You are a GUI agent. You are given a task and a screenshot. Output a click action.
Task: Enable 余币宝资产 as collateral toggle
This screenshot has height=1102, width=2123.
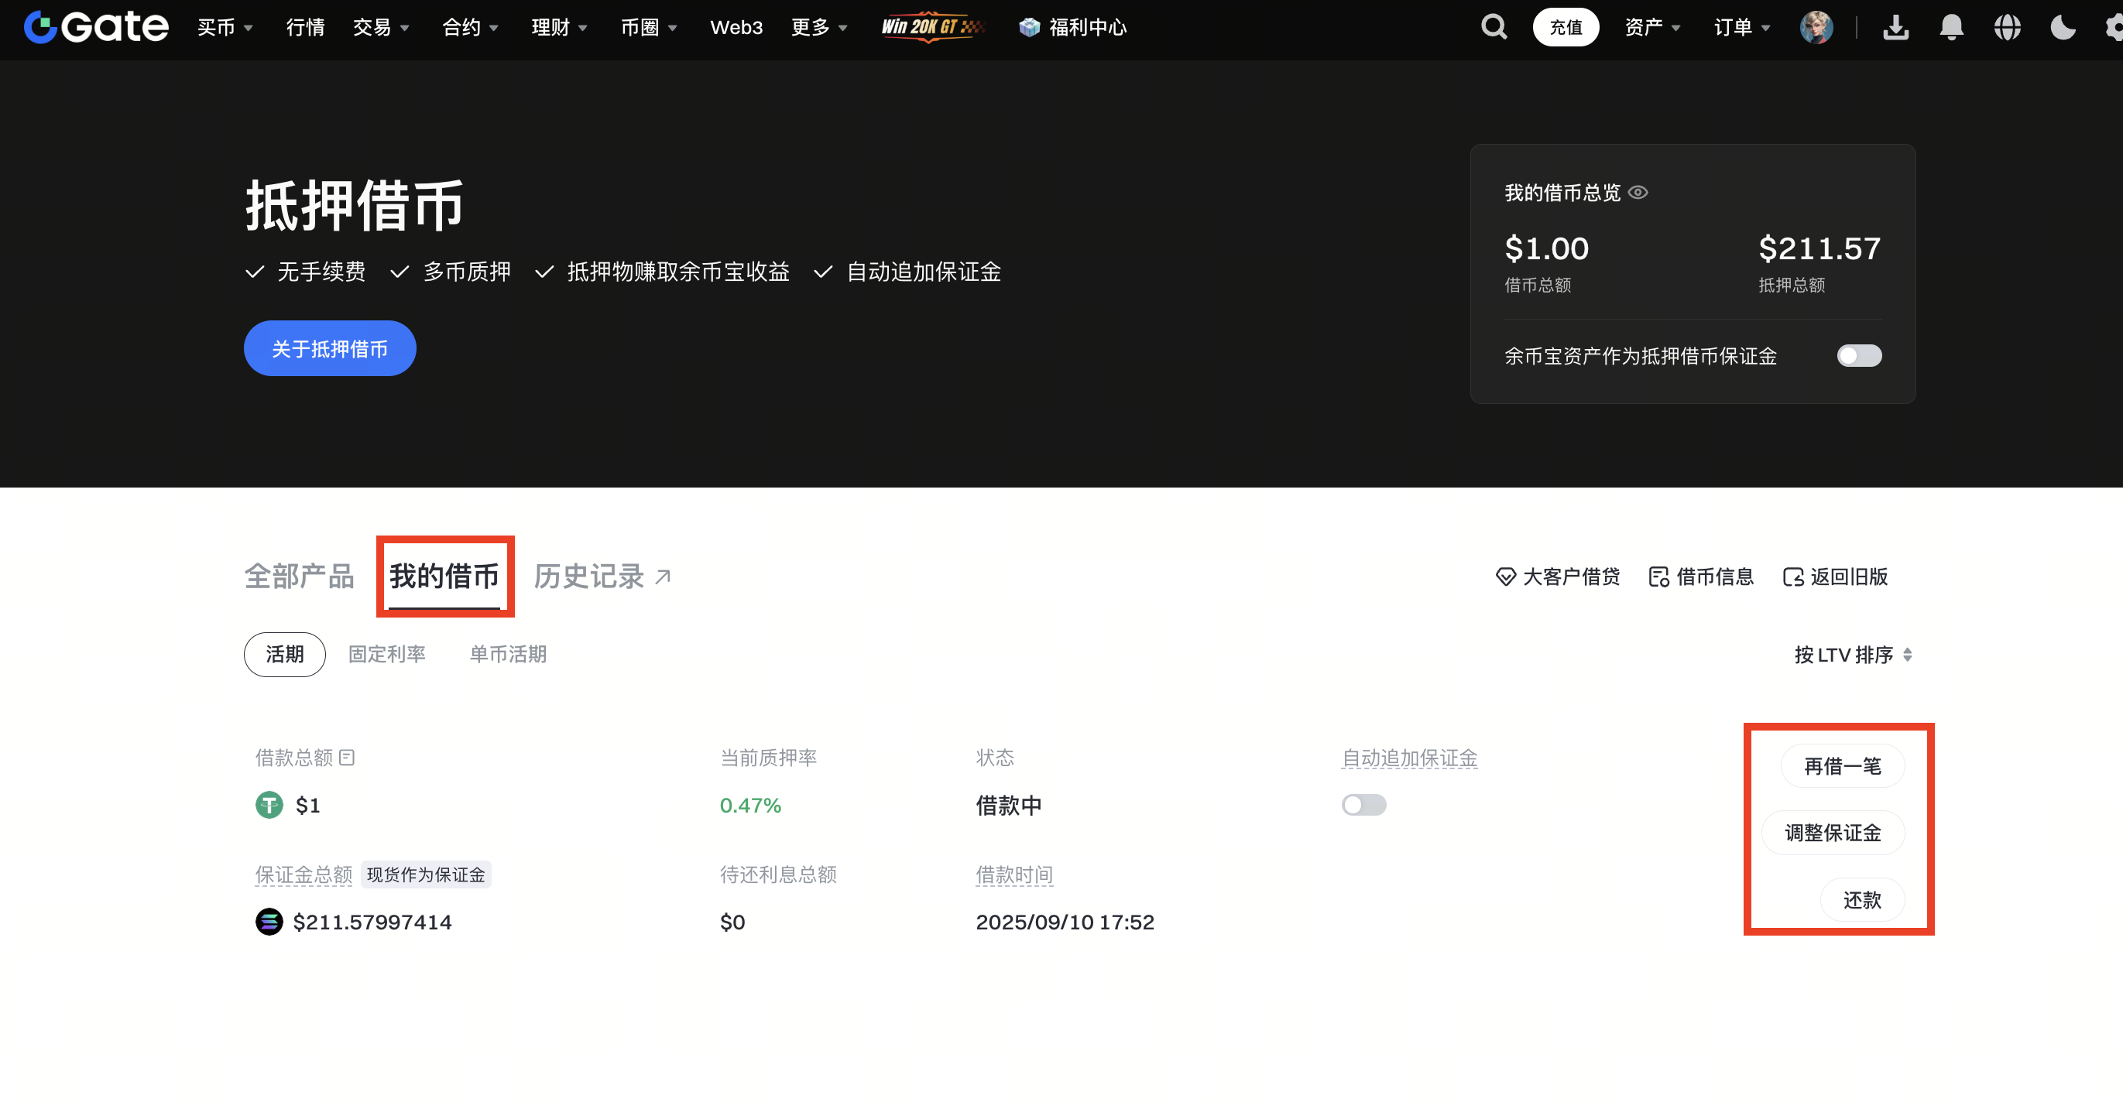(x=1859, y=356)
